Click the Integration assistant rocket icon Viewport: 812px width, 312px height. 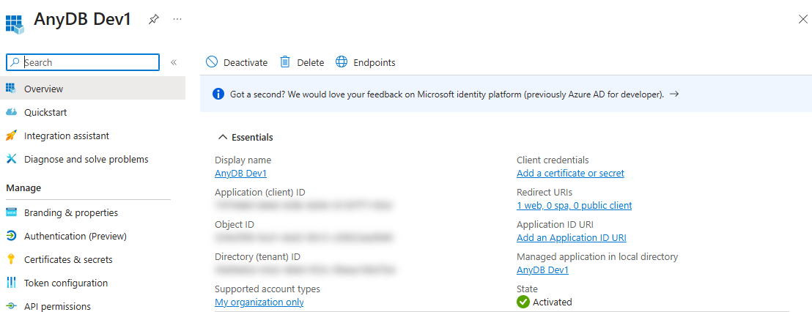[12, 135]
